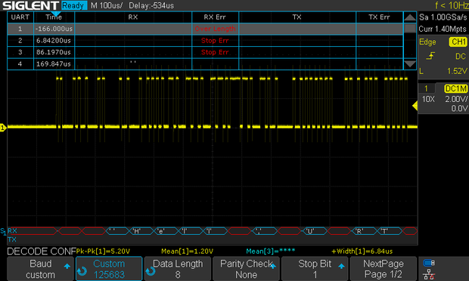This screenshot has width=469, height=281.
Task: Click the 2.00V/ vertical scale readout
Action: [x=456, y=99]
